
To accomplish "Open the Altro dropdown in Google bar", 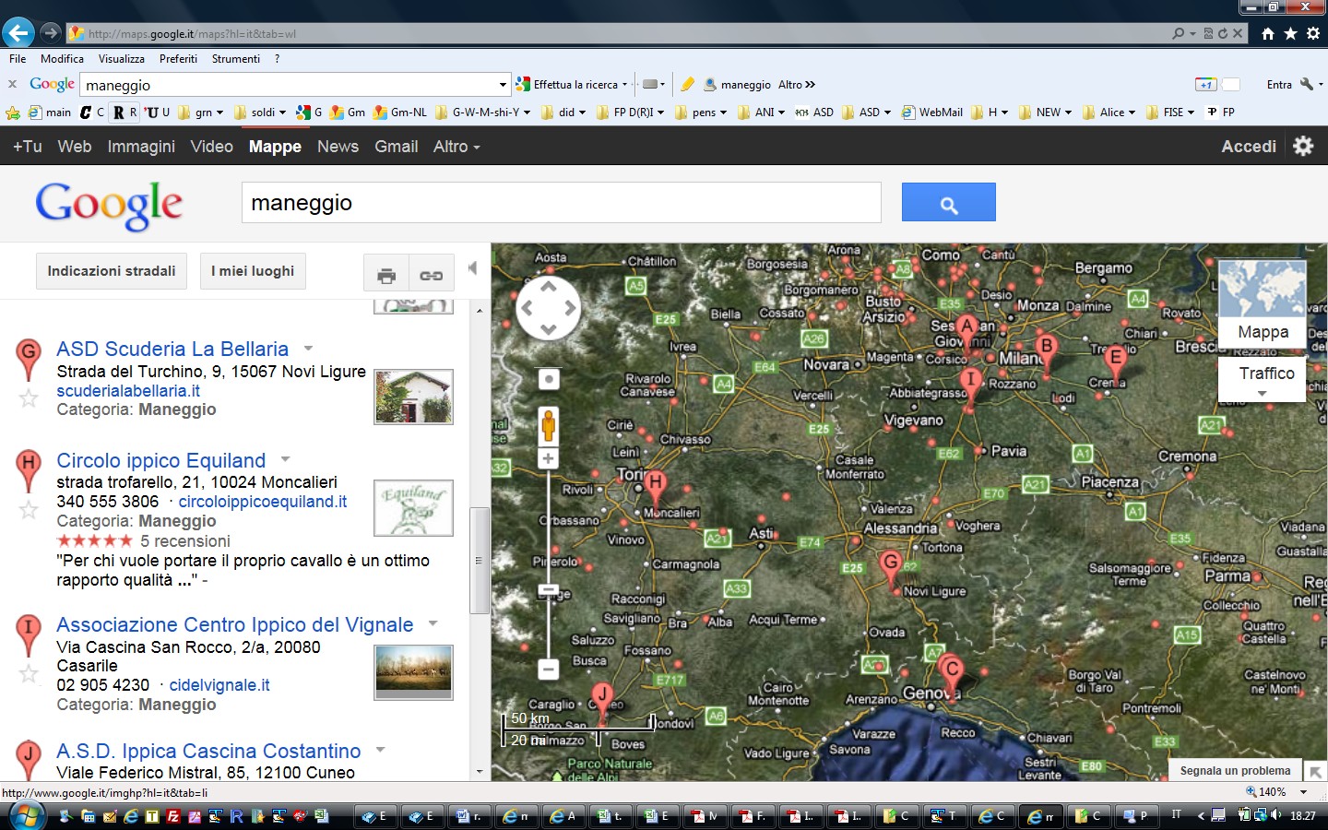I will click(456, 147).
